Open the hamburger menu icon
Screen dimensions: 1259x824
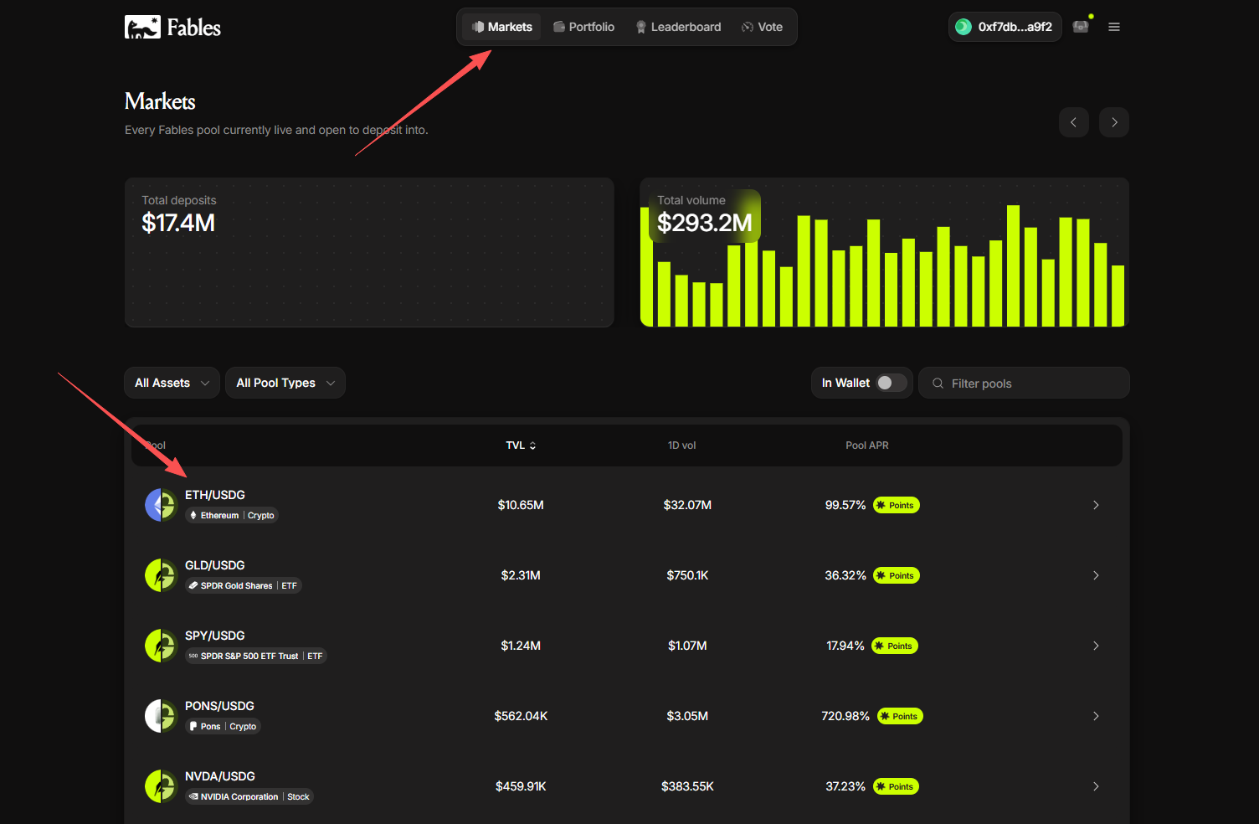[1114, 27]
